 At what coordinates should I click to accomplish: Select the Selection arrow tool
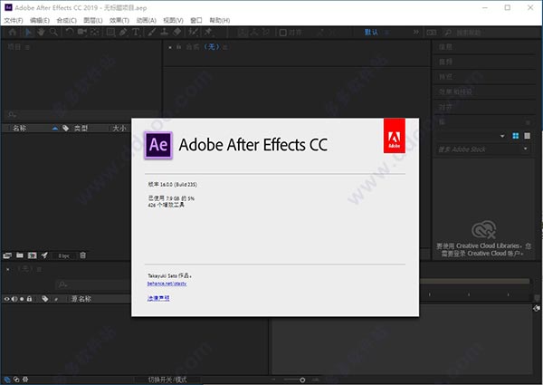pos(28,33)
